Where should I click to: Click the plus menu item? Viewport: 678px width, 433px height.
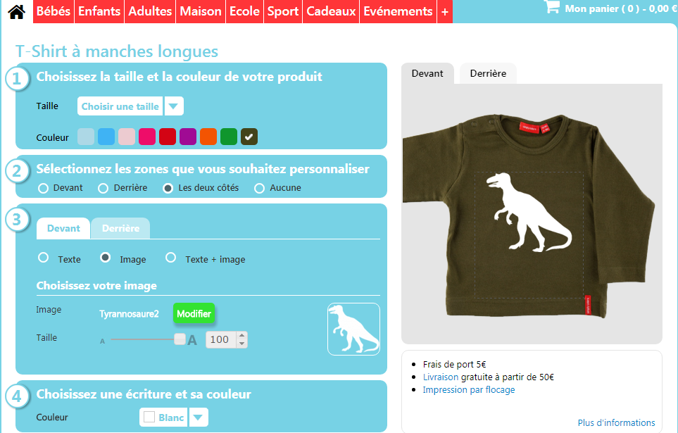[x=445, y=12]
